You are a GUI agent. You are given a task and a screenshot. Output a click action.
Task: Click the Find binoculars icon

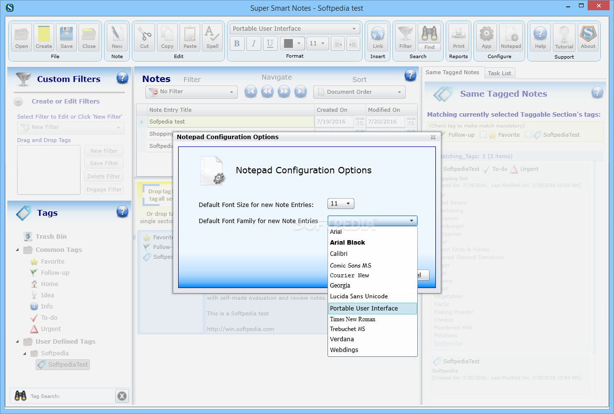point(429,38)
